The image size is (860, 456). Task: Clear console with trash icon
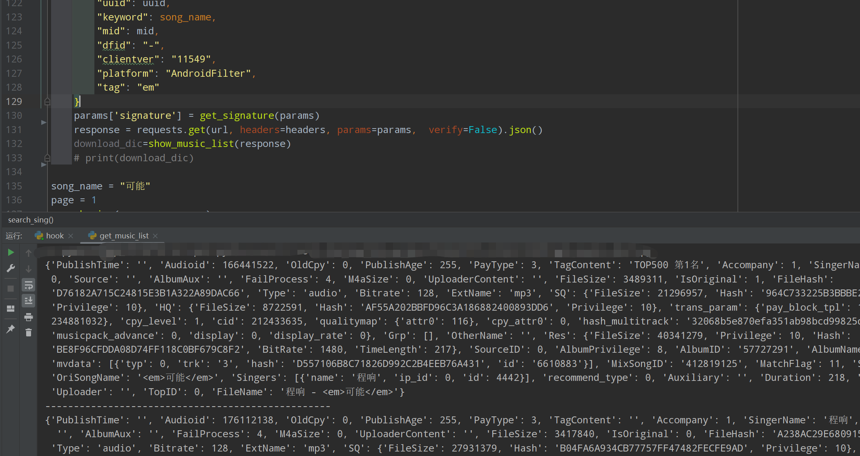(x=29, y=333)
